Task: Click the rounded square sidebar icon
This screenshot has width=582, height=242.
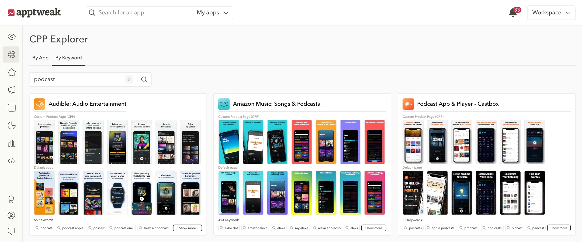Action: 12,108
